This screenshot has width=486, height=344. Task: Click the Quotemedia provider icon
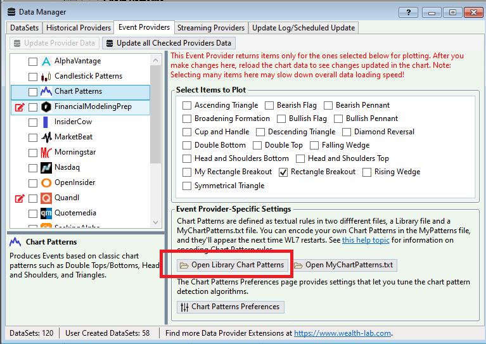pos(46,213)
